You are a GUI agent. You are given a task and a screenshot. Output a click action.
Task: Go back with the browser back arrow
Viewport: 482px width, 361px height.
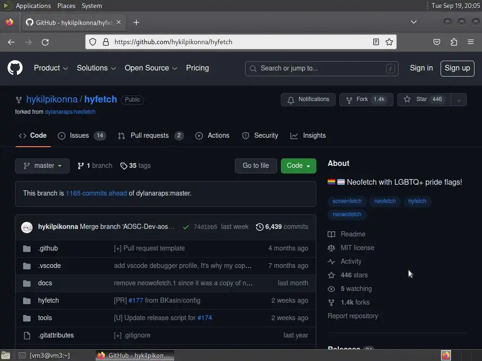pos(11,42)
